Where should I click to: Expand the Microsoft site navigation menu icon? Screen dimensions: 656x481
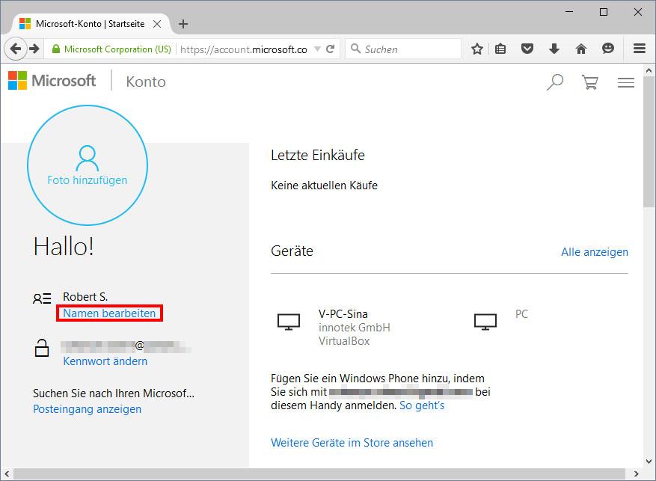click(626, 82)
